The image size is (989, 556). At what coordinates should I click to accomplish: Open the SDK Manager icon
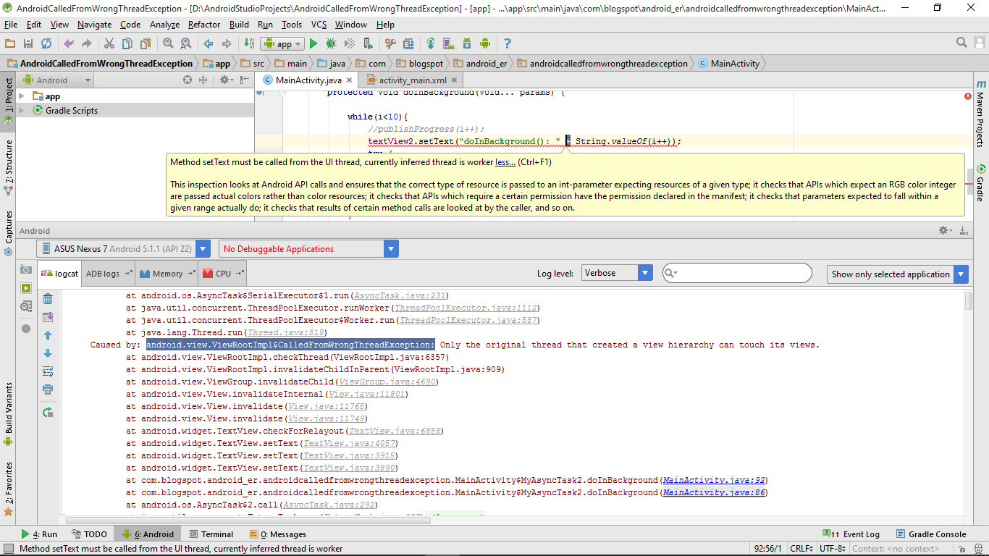tap(466, 43)
